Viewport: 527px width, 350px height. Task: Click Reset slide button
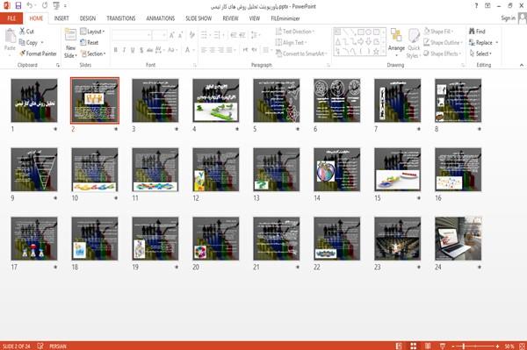click(90, 42)
